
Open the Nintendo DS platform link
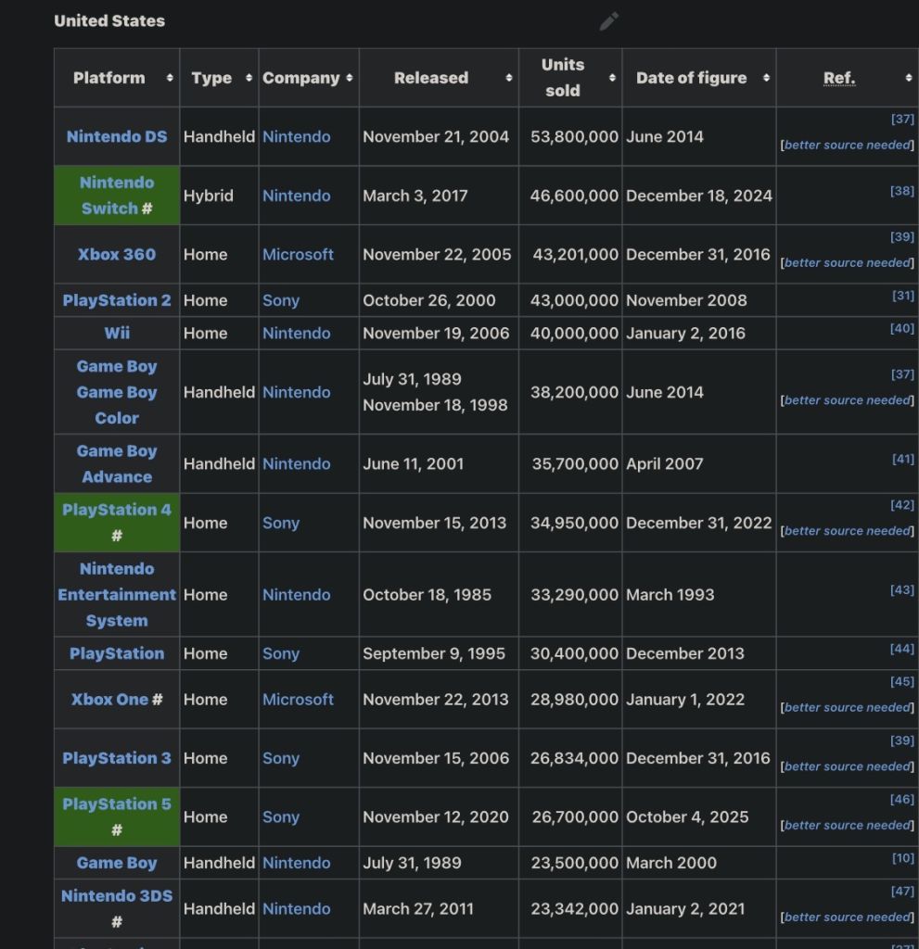(117, 137)
